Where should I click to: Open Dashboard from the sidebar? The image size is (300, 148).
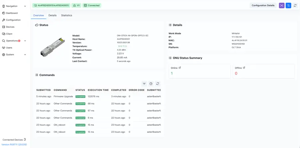click(12, 13)
